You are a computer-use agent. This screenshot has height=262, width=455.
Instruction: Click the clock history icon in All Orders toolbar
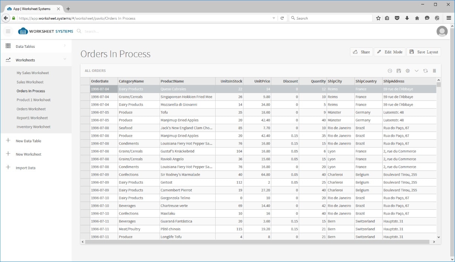pos(390,71)
